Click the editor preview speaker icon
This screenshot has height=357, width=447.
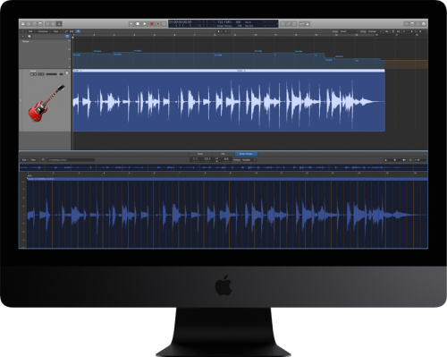click(404, 160)
